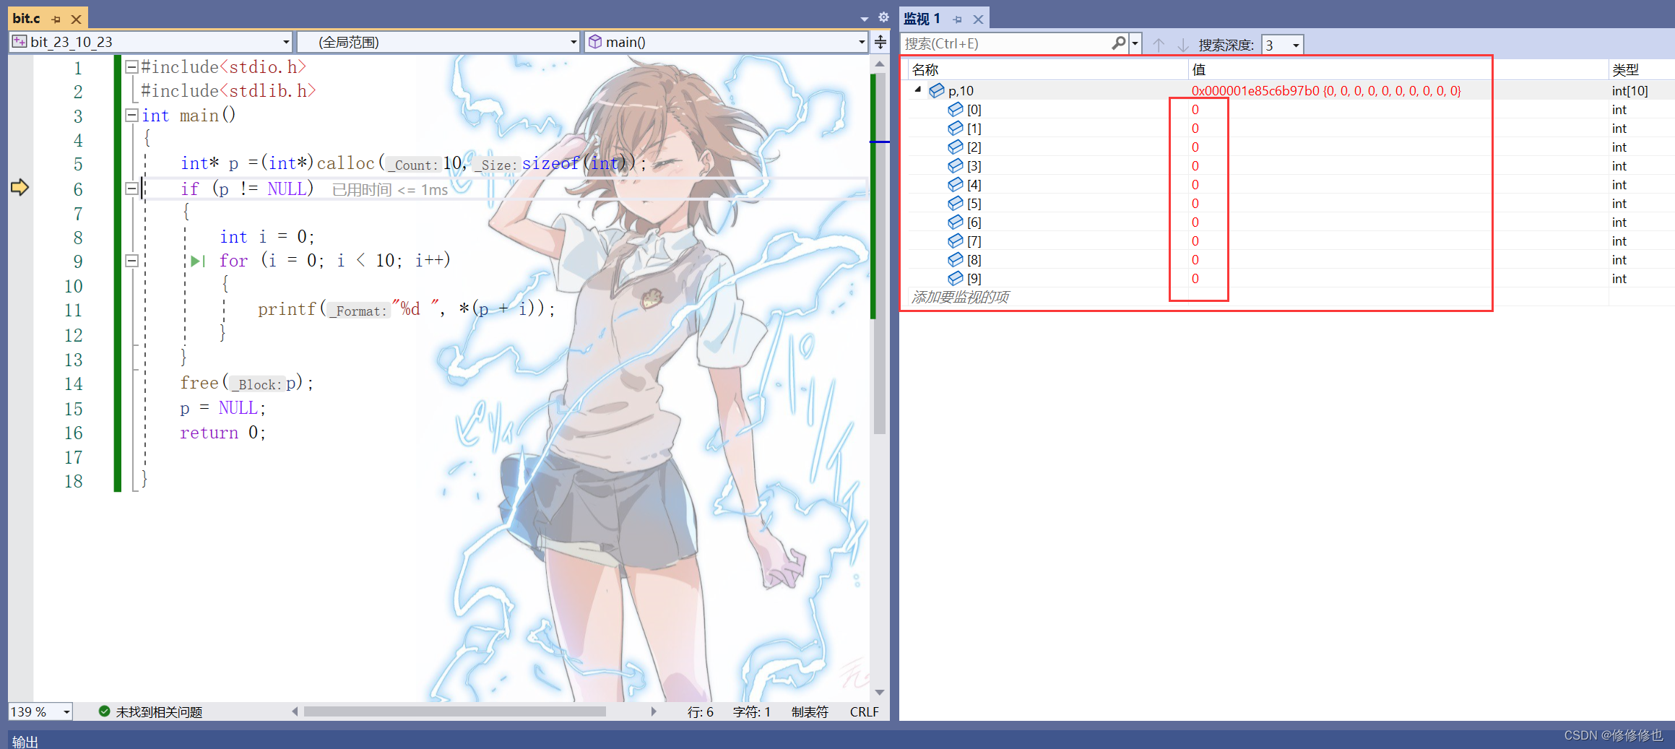Viewport: 1675px width, 749px height.
Task: Click the editor vertical scrollbar thumb
Action: 880,253
